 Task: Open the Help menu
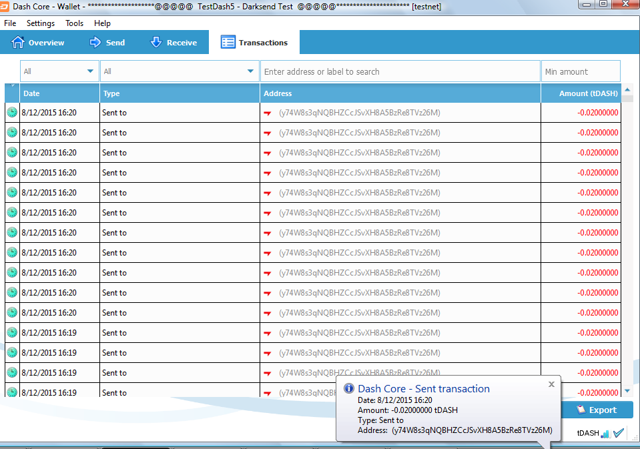102,23
